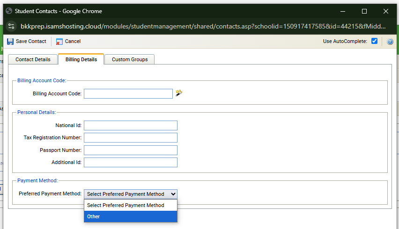Screen dimensions: 399x229
Task: Choose 'Select Preferred Payment Method' list option
Action: 131,205
